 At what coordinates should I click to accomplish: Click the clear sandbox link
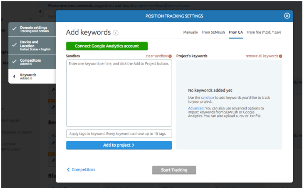point(157,56)
